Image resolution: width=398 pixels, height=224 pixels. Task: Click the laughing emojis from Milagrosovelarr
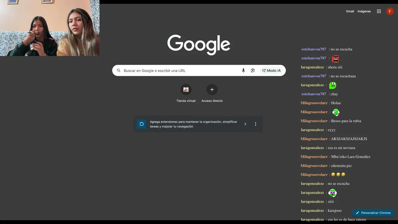tap(338, 175)
